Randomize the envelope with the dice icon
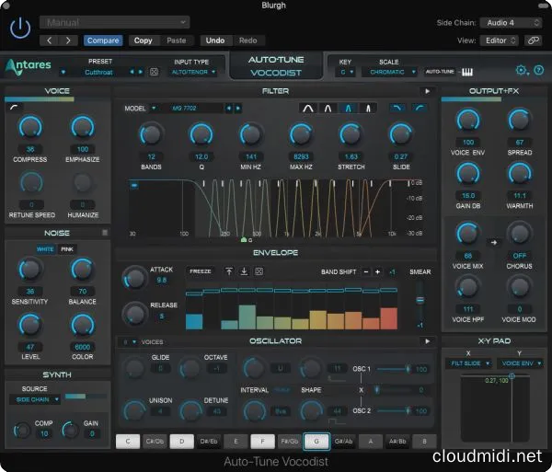 259,271
